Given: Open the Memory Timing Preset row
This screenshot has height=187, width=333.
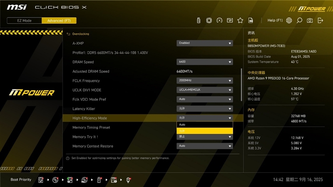Looking at the screenshot, I should coord(91,128).
